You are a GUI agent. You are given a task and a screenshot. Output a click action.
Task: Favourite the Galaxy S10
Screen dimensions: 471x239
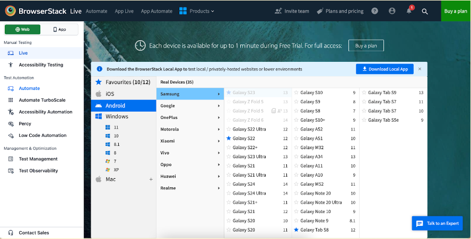296,93
